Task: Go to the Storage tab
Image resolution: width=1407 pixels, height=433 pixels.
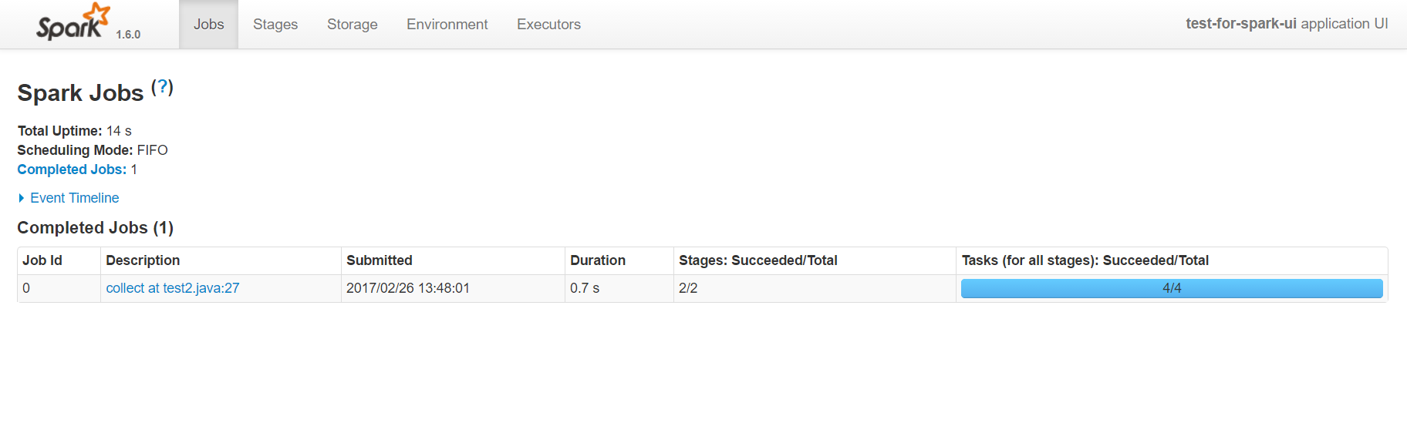Action: tap(352, 25)
